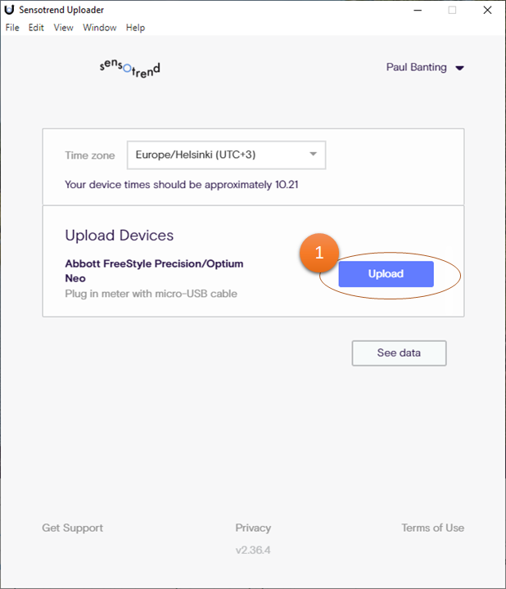Viewport: 506px width, 589px height.
Task: Click the version number v2.36.4
Action: [253, 550]
